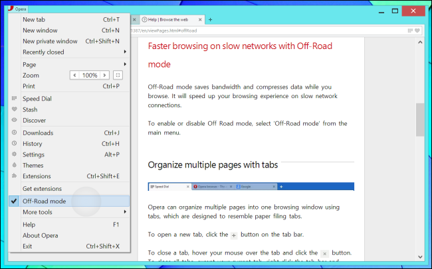Screen dimensions: 432x269
Task: Click the History clock icon
Action: [15, 143]
